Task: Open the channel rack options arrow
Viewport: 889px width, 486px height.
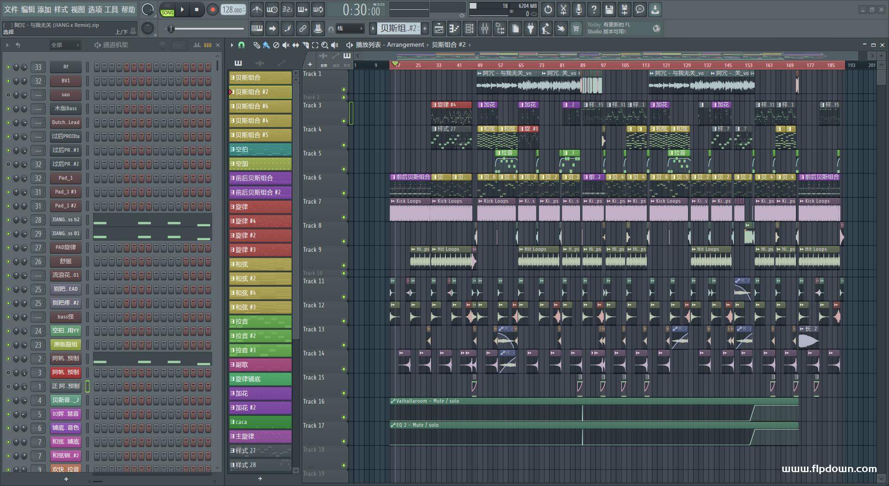Action: coord(7,45)
